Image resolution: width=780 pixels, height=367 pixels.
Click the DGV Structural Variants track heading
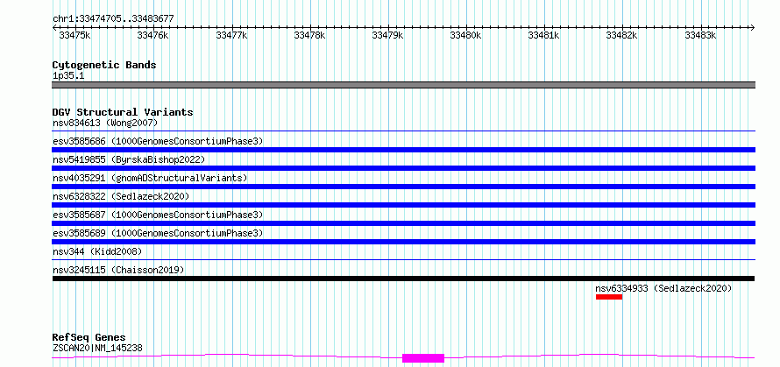coord(123,112)
